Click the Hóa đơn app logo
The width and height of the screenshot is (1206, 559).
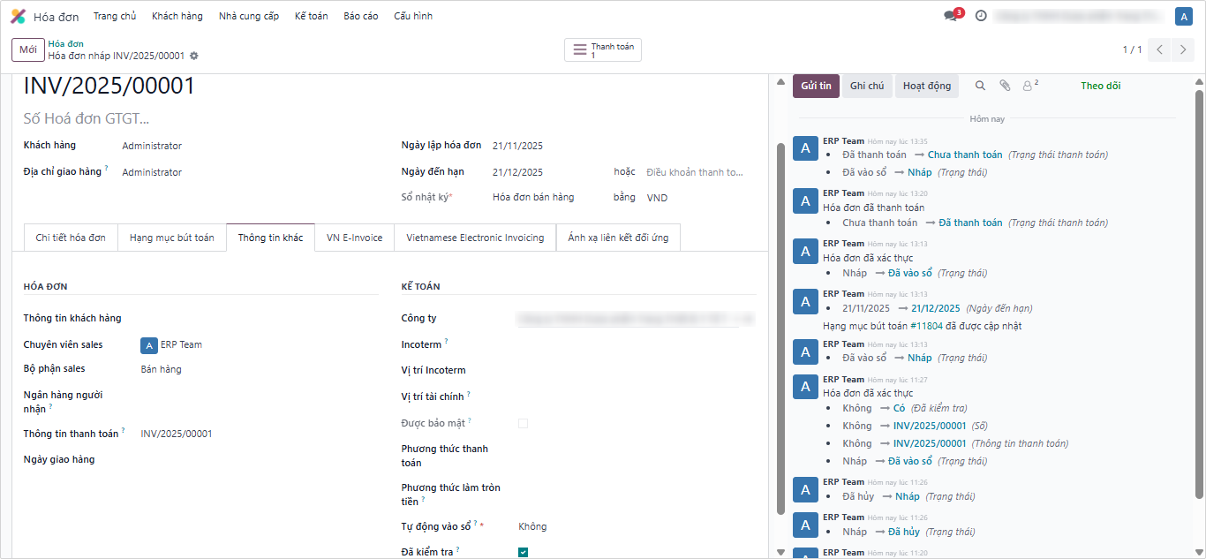(x=18, y=16)
